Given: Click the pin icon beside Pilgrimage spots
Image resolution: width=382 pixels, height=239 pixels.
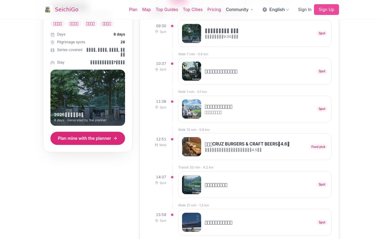Looking at the screenshot, I should 53,42.
